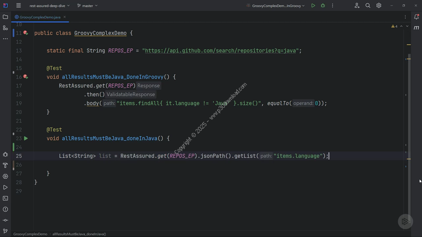
Task: Run test from gutter at line 23
Action: (26, 138)
